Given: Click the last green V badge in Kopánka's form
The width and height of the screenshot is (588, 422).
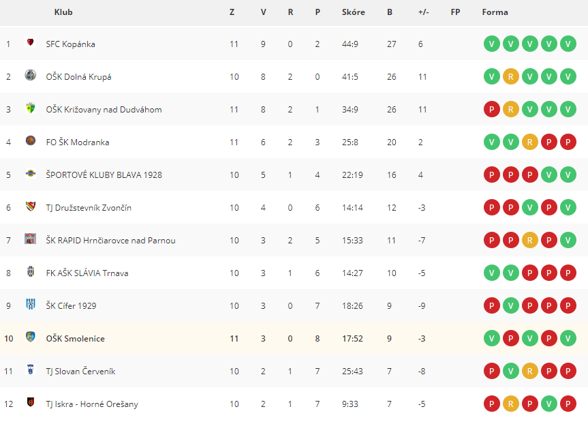Looking at the screenshot, I should (568, 44).
